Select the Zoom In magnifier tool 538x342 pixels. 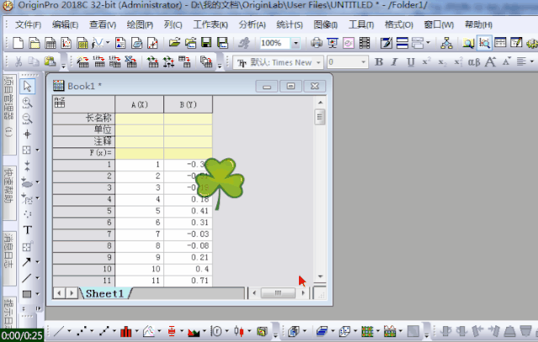[27, 102]
